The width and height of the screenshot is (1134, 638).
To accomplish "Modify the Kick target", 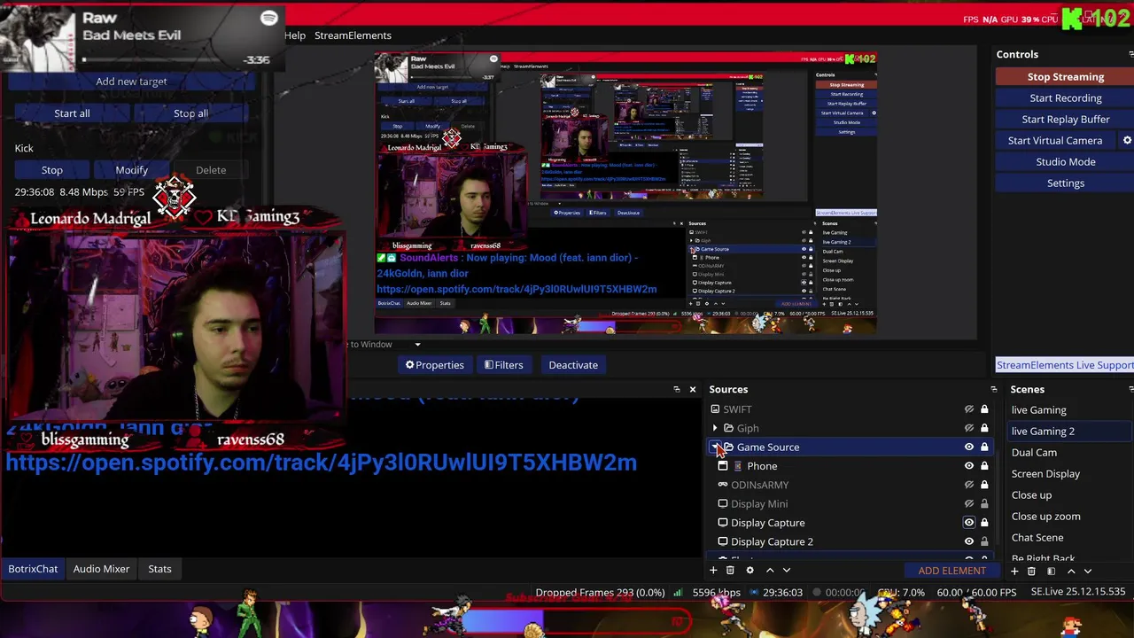I will [131, 170].
